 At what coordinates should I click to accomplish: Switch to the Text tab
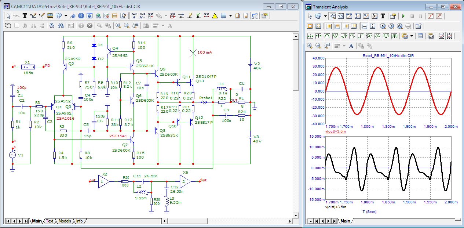(x=50, y=221)
